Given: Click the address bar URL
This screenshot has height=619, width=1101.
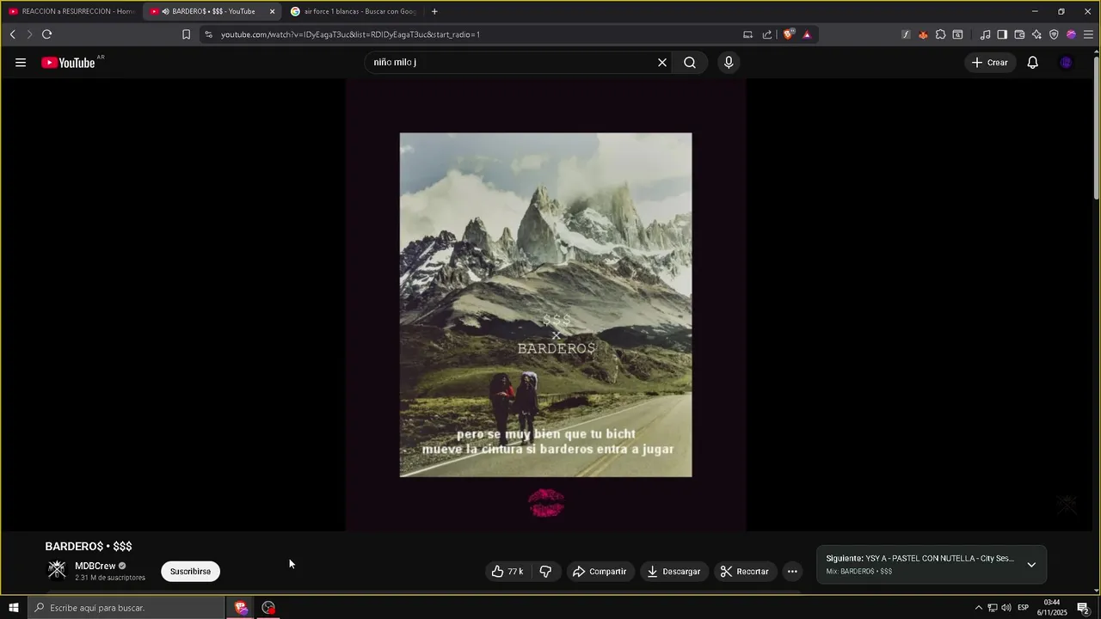Looking at the screenshot, I should tap(350, 34).
